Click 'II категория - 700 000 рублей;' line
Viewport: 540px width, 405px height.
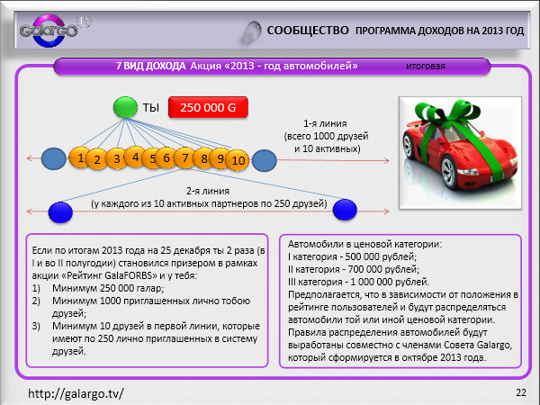[354, 269]
